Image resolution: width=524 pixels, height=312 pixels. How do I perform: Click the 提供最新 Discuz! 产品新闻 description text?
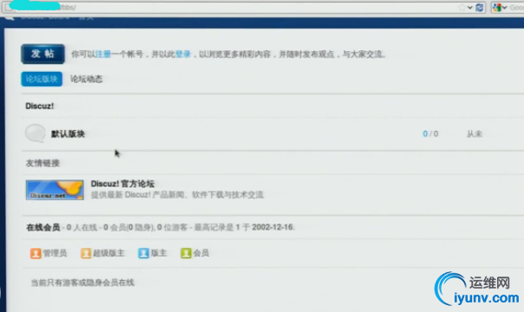pyautogui.click(x=177, y=194)
